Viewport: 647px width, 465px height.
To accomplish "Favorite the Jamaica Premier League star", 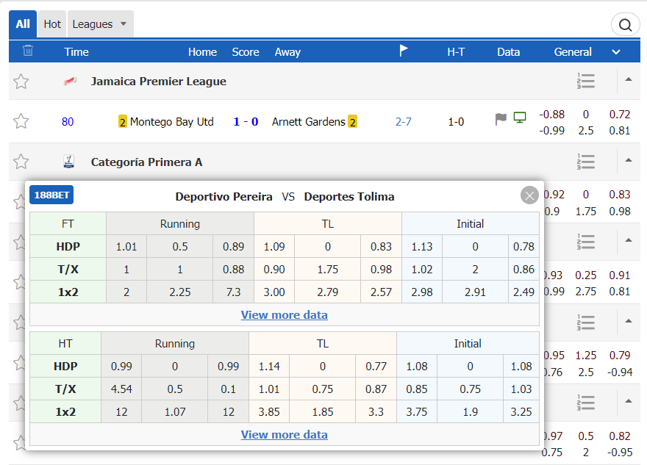I will click(x=21, y=82).
